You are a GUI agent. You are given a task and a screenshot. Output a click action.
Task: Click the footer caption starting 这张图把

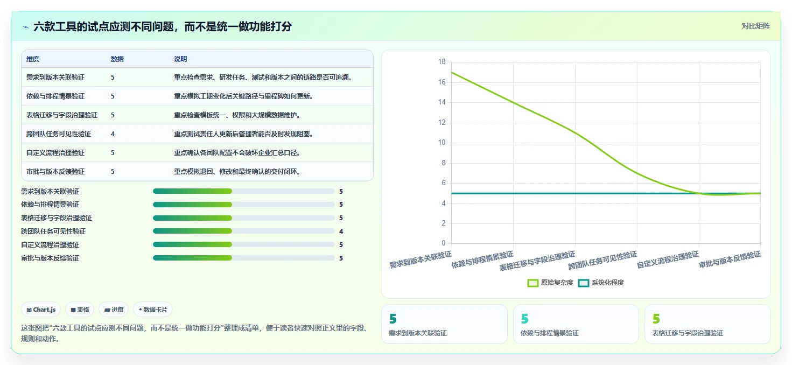[x=194, y=333]
